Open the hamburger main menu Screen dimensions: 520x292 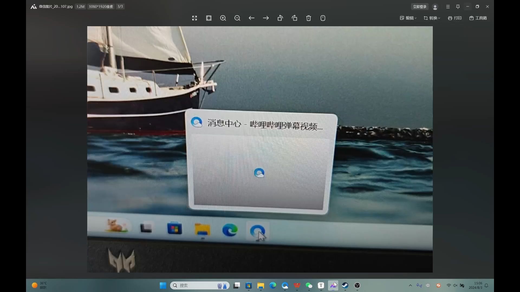pyautogui.click(x=448, y=6)
